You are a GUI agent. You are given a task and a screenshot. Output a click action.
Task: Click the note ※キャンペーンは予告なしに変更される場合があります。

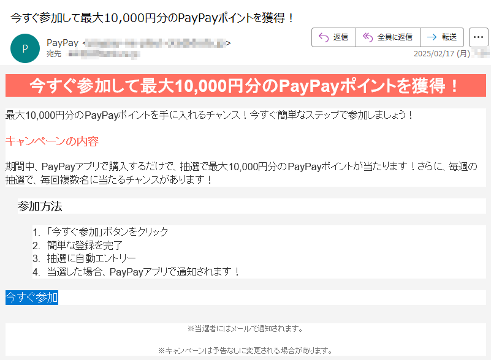[245, 350]
